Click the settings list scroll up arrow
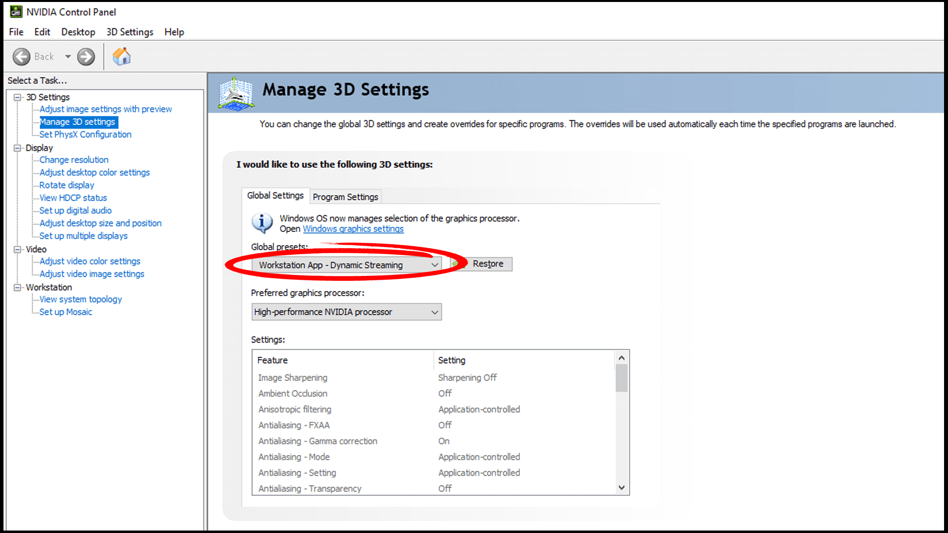This screenshot has width=948, height=533. pyautogui.click(x=622, y=358)
